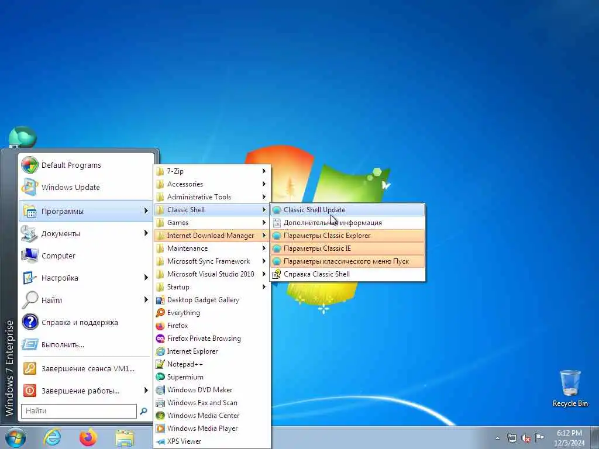Click the Start orb on taskbar
The width and height of the screenshot is (599, 449).
16,437
